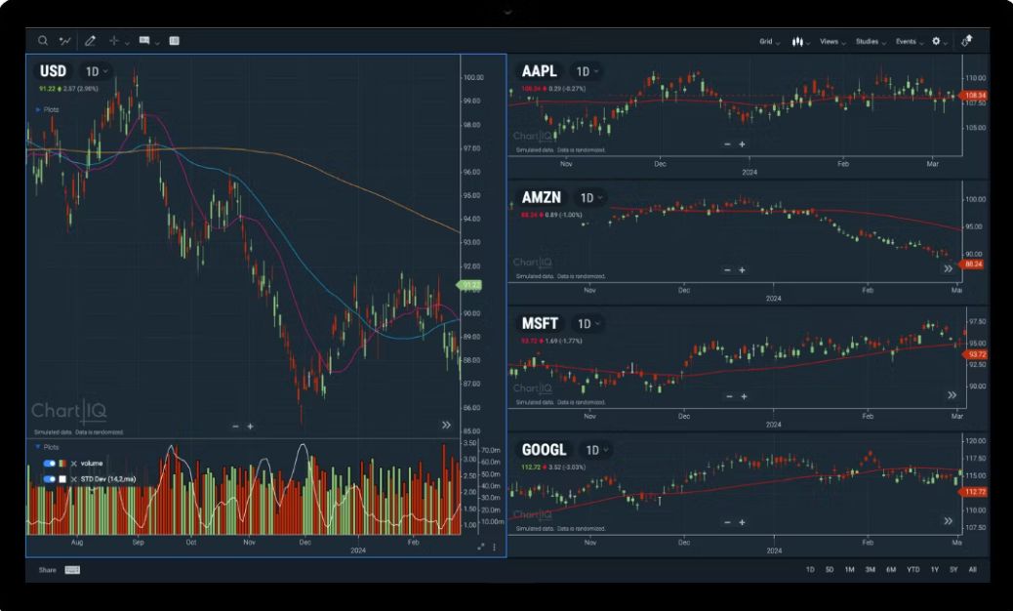Zoom out the AMZN chart
Image resolution: width=1013 pixels, height=611 pixels.
coord(727,270)
